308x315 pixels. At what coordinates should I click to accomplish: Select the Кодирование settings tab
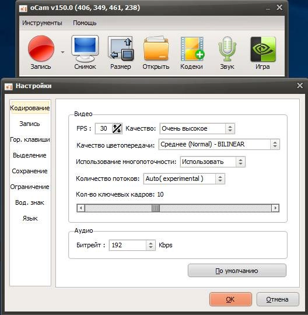point(30,108)
